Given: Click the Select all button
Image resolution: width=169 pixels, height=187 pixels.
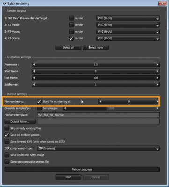Looking at the screenshot, I should pyautogui.click(x=68, y=48).
